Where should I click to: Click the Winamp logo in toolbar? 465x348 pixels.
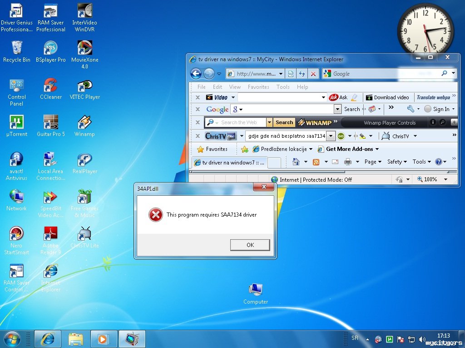pos(315,122)
